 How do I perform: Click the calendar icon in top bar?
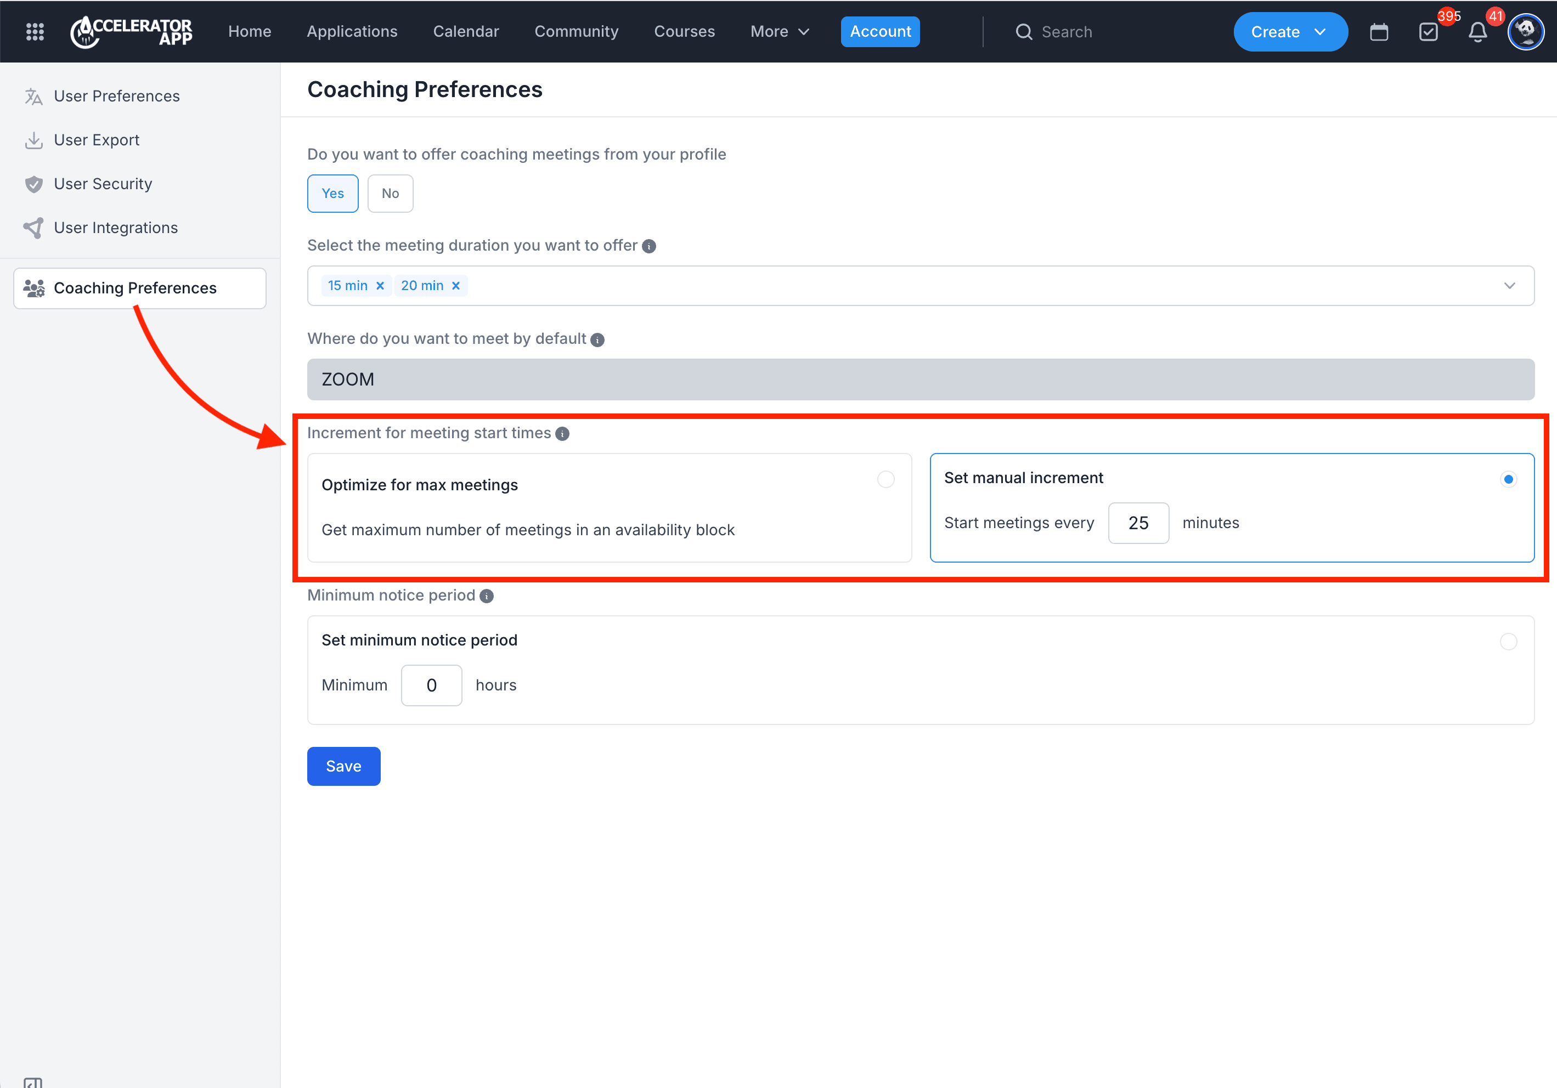click(1379, 32)
